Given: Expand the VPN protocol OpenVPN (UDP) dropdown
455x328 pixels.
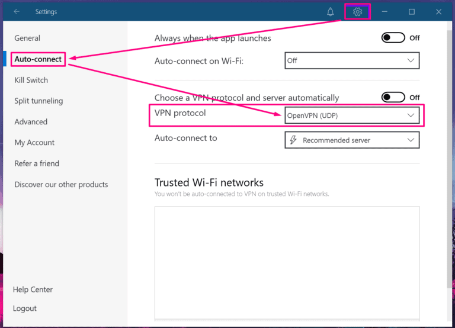Looking at the screenshot, I should pyautogui.click(x=352, y=115).
